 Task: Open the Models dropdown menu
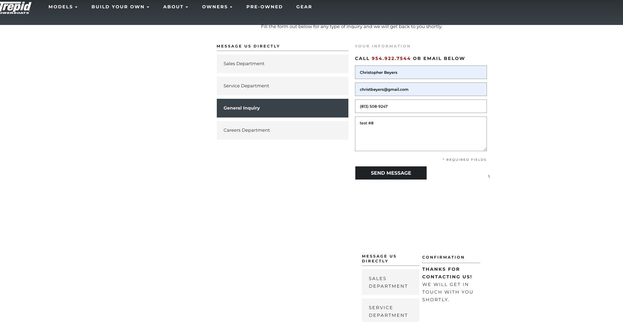click(x=63, y=7)
